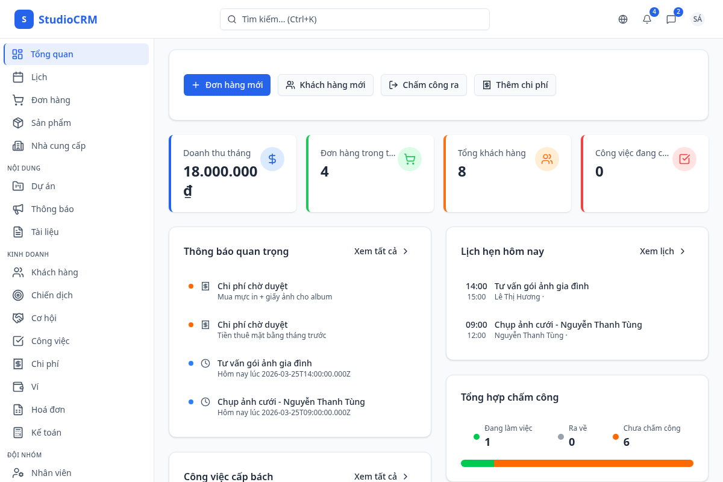The width and height of the screenshot is (723, 482).
Task: Click the customers icon on total customers card
Action: (547, 159)
